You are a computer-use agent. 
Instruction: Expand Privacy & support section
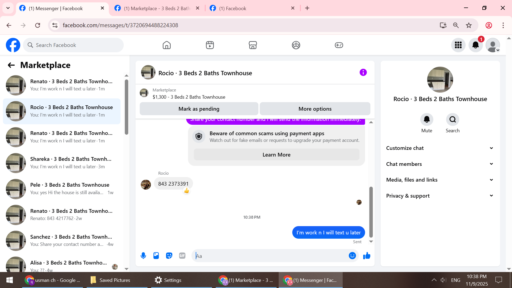440,196
